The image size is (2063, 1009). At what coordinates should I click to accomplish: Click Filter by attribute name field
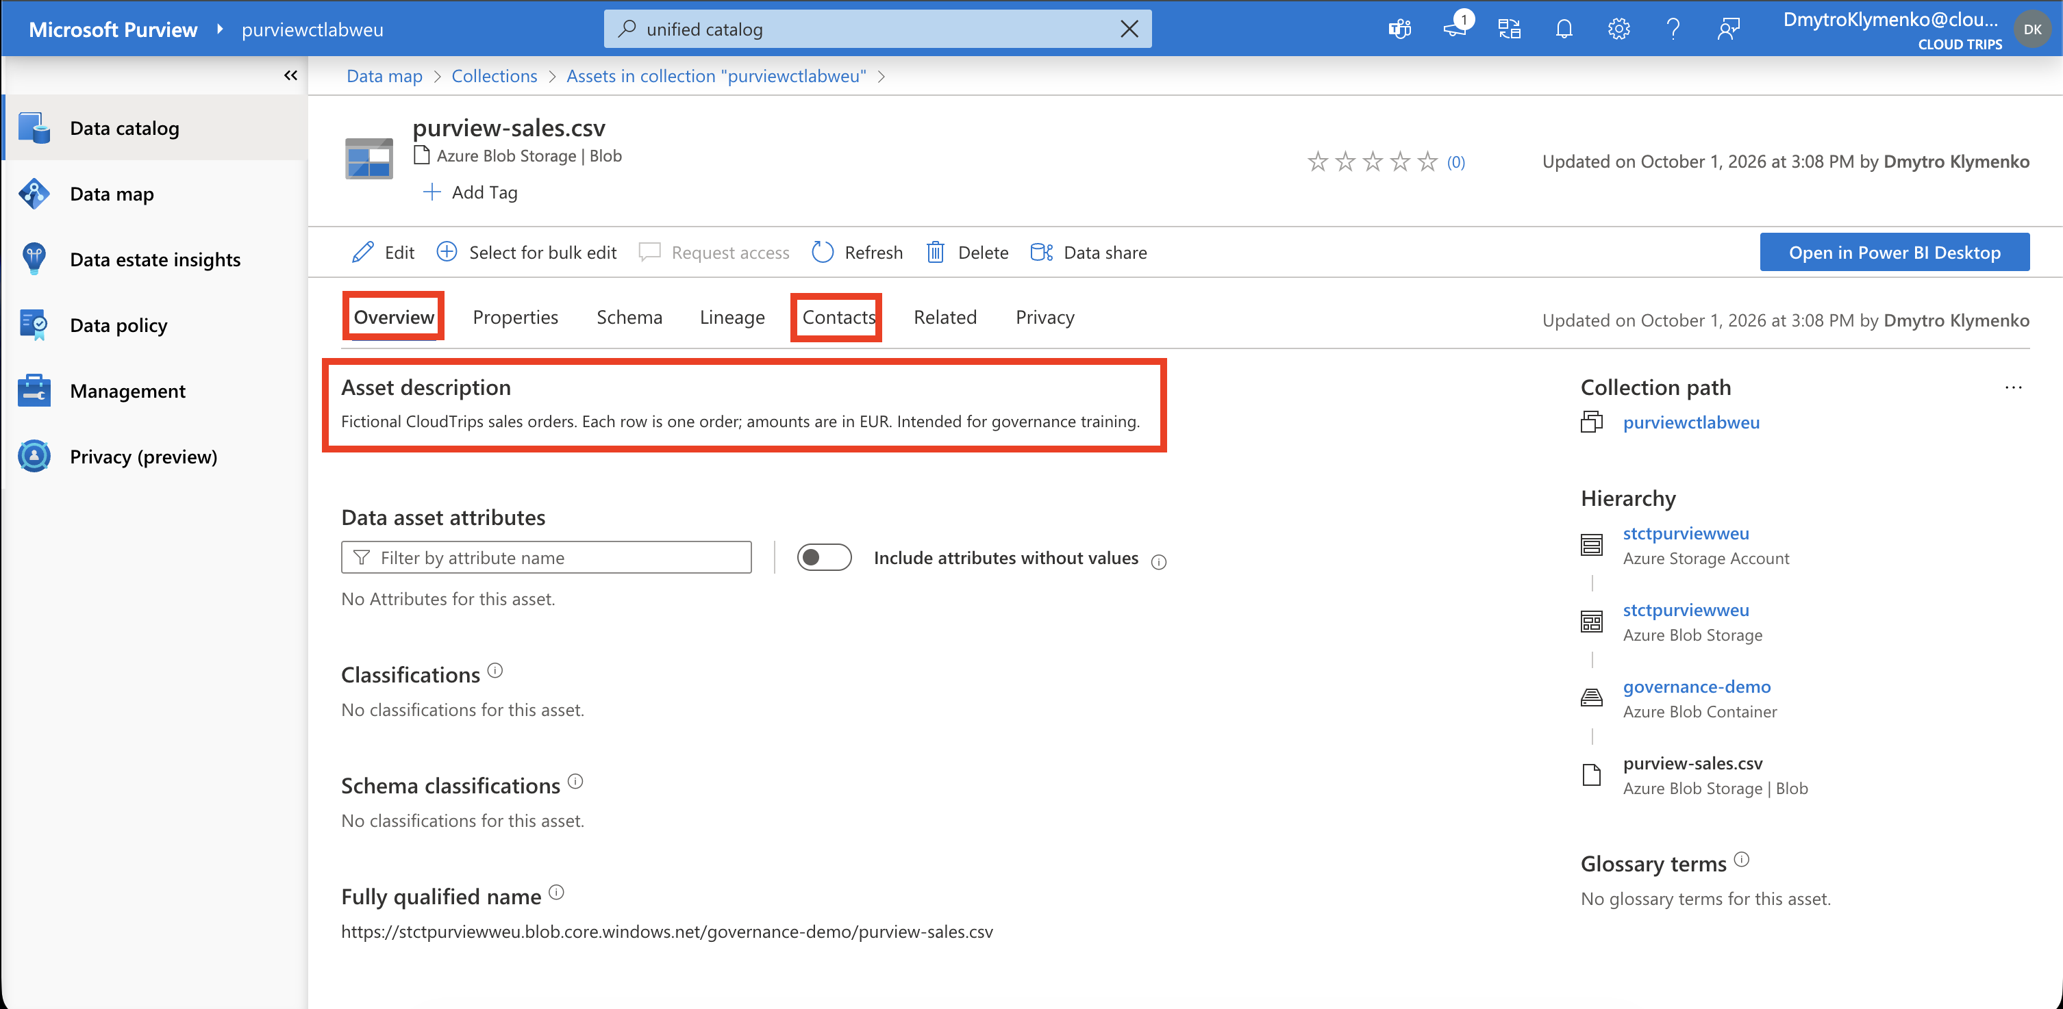click(546, 558)
